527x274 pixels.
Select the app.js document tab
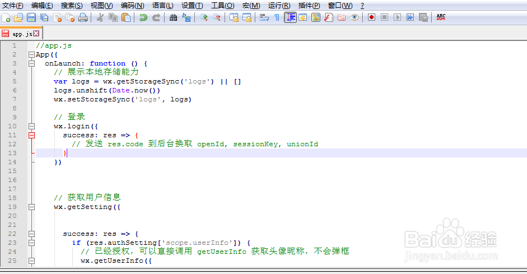(21, 34)
